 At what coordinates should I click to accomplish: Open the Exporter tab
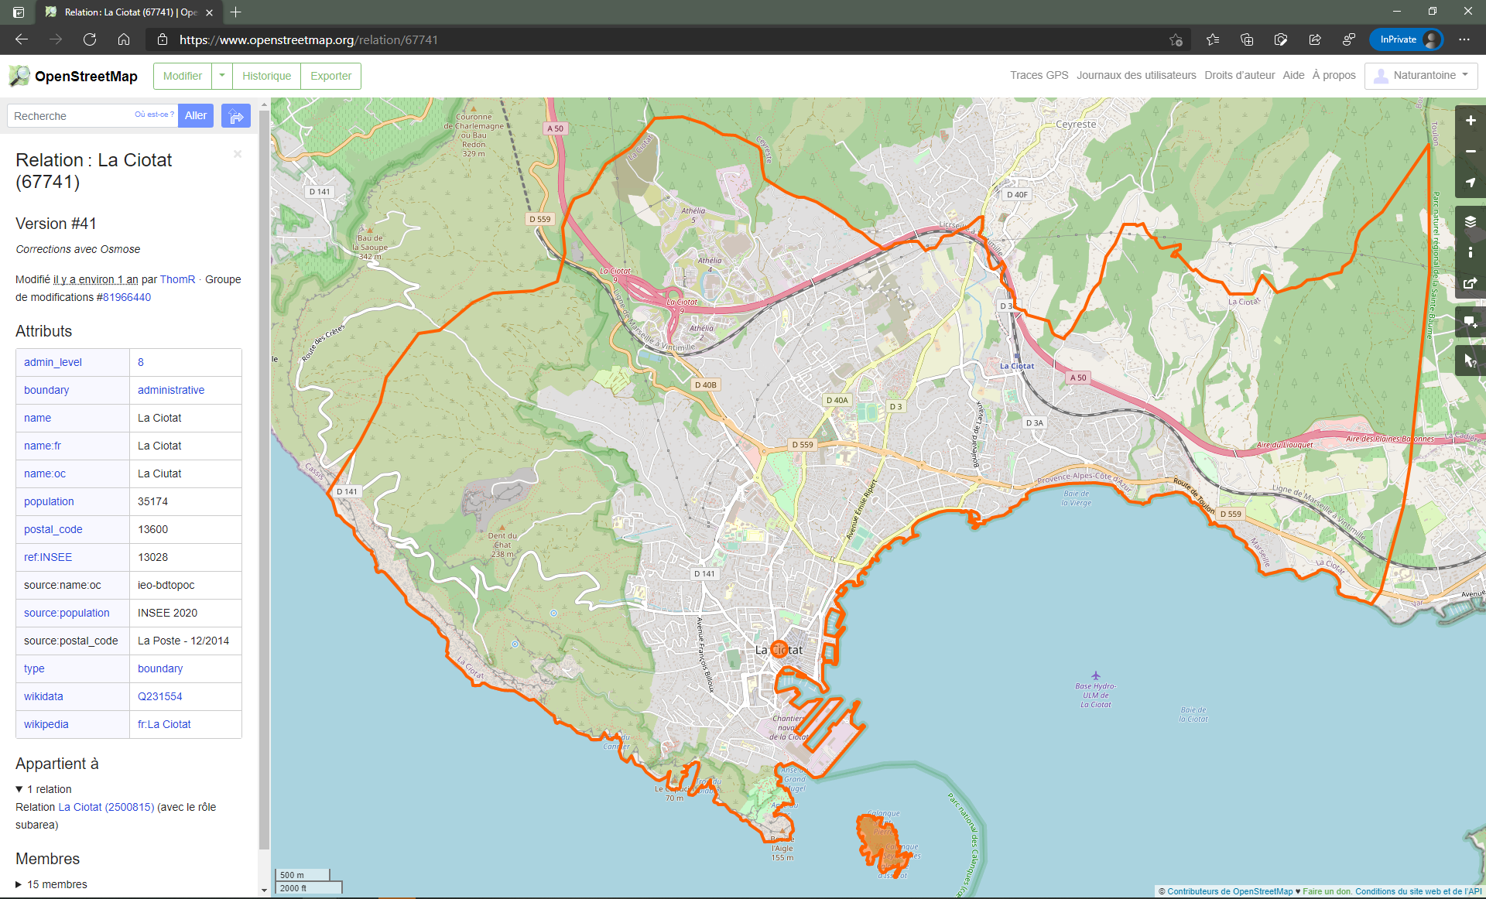330,76
